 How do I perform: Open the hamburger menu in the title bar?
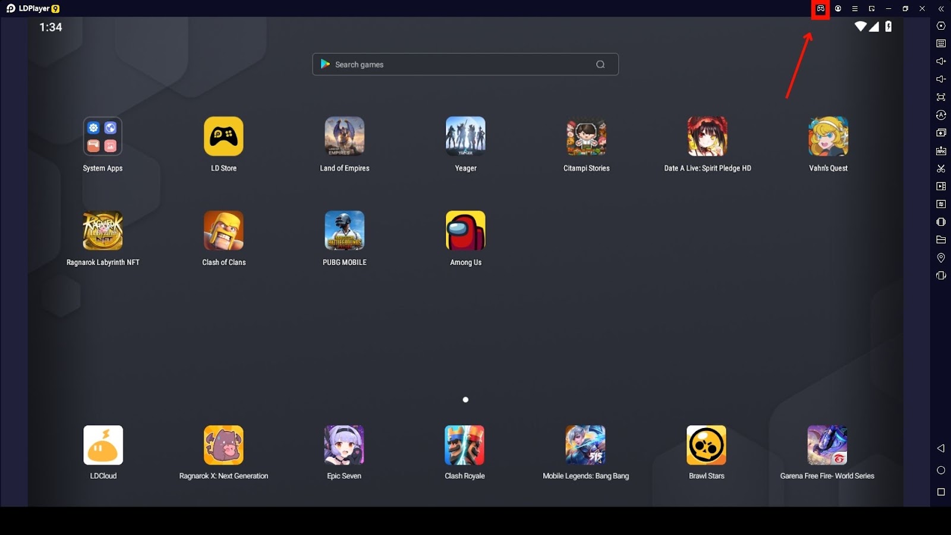(855, 9)
